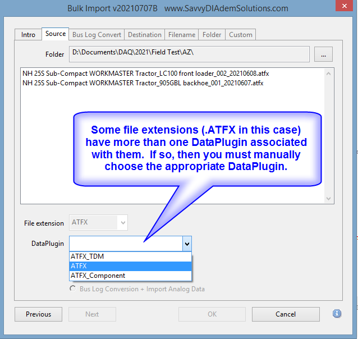The height and width of the screenshot is (339, 358).
Task: Go to the Destination tab
Action: [144, 35]
